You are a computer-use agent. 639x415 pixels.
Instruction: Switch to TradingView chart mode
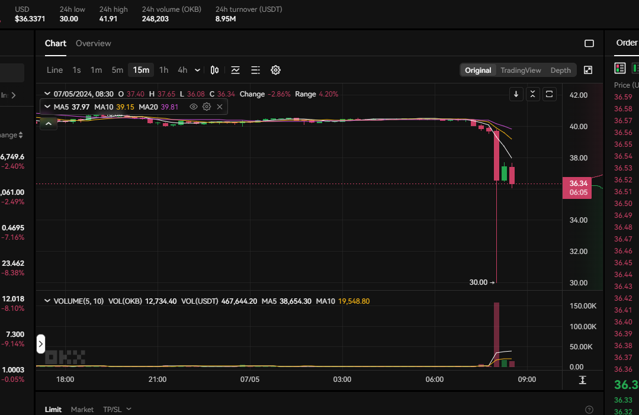tap(521, 70)
